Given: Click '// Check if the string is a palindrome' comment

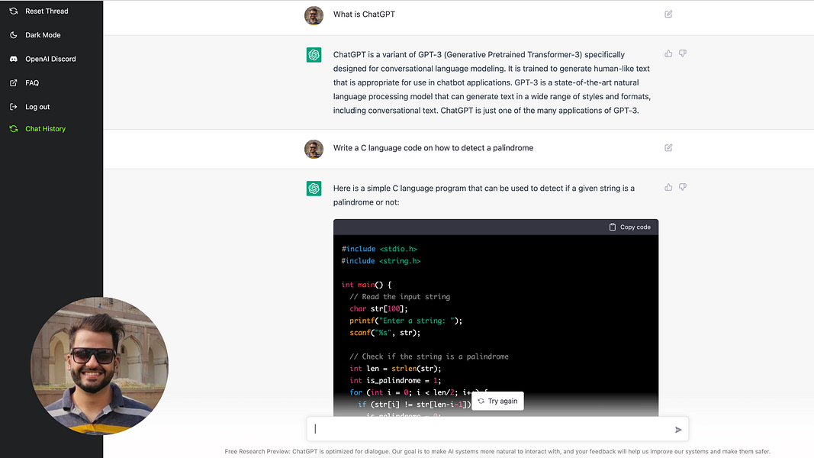Looking at the screenshot, I should (x=429, y=356).
